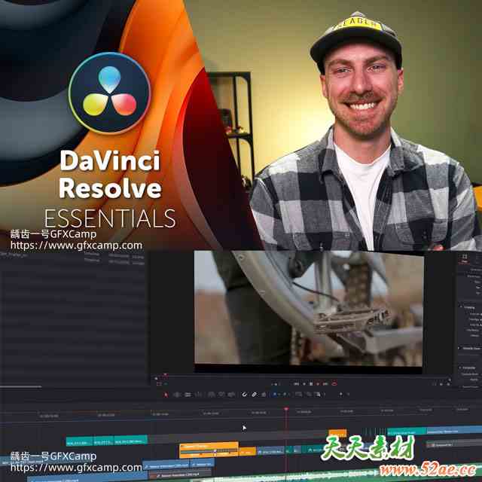The height and width of the screenshot is (482, 482).
Task: Toggle the Position Lock icon
Action: pyautogui.click(x=264, y=395)
